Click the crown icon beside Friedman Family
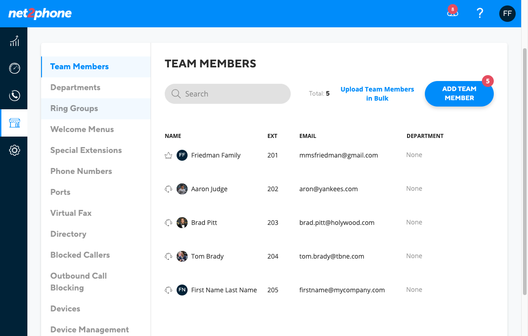Image resolution: width=528 pixels, height=336 pixels. [168, 155]
